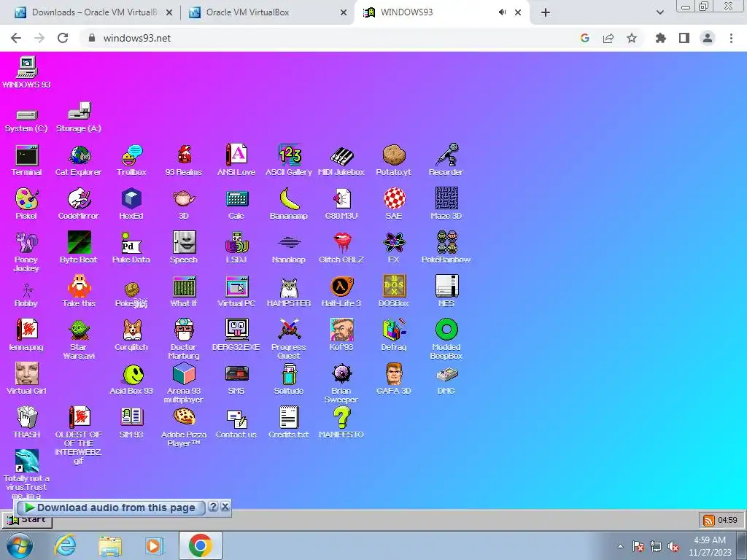
Task: Open the MANIFESTO question mark icon
Action: tap(341, 423)
